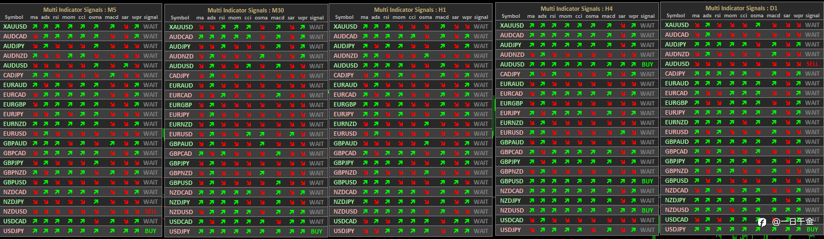Click the macd arrow for AUDCAD in M5 panel

(x=111, y=36)
